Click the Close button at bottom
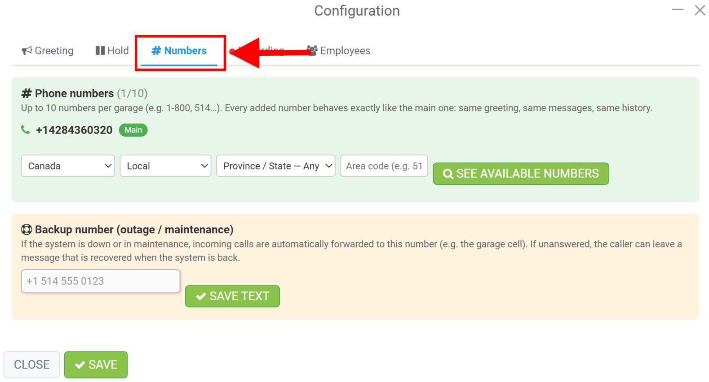 (x=32, y=364)
